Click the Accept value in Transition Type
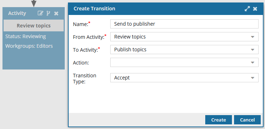 click(x=122, y=78)
